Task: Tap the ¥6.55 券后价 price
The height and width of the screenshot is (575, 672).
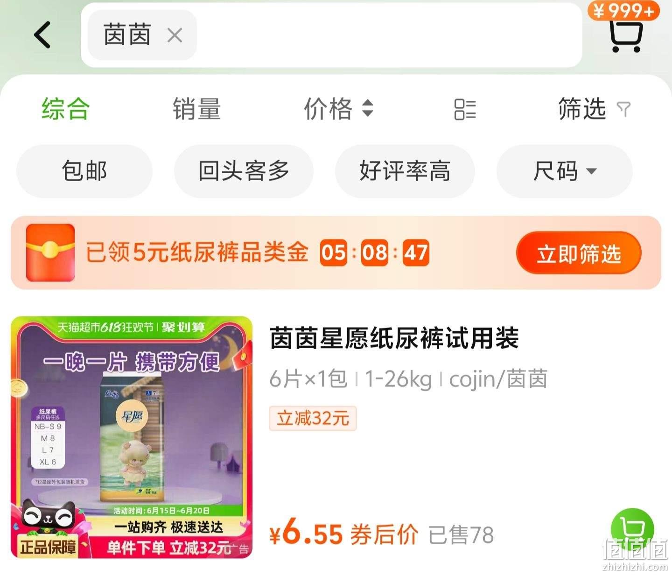Action: 343,533
